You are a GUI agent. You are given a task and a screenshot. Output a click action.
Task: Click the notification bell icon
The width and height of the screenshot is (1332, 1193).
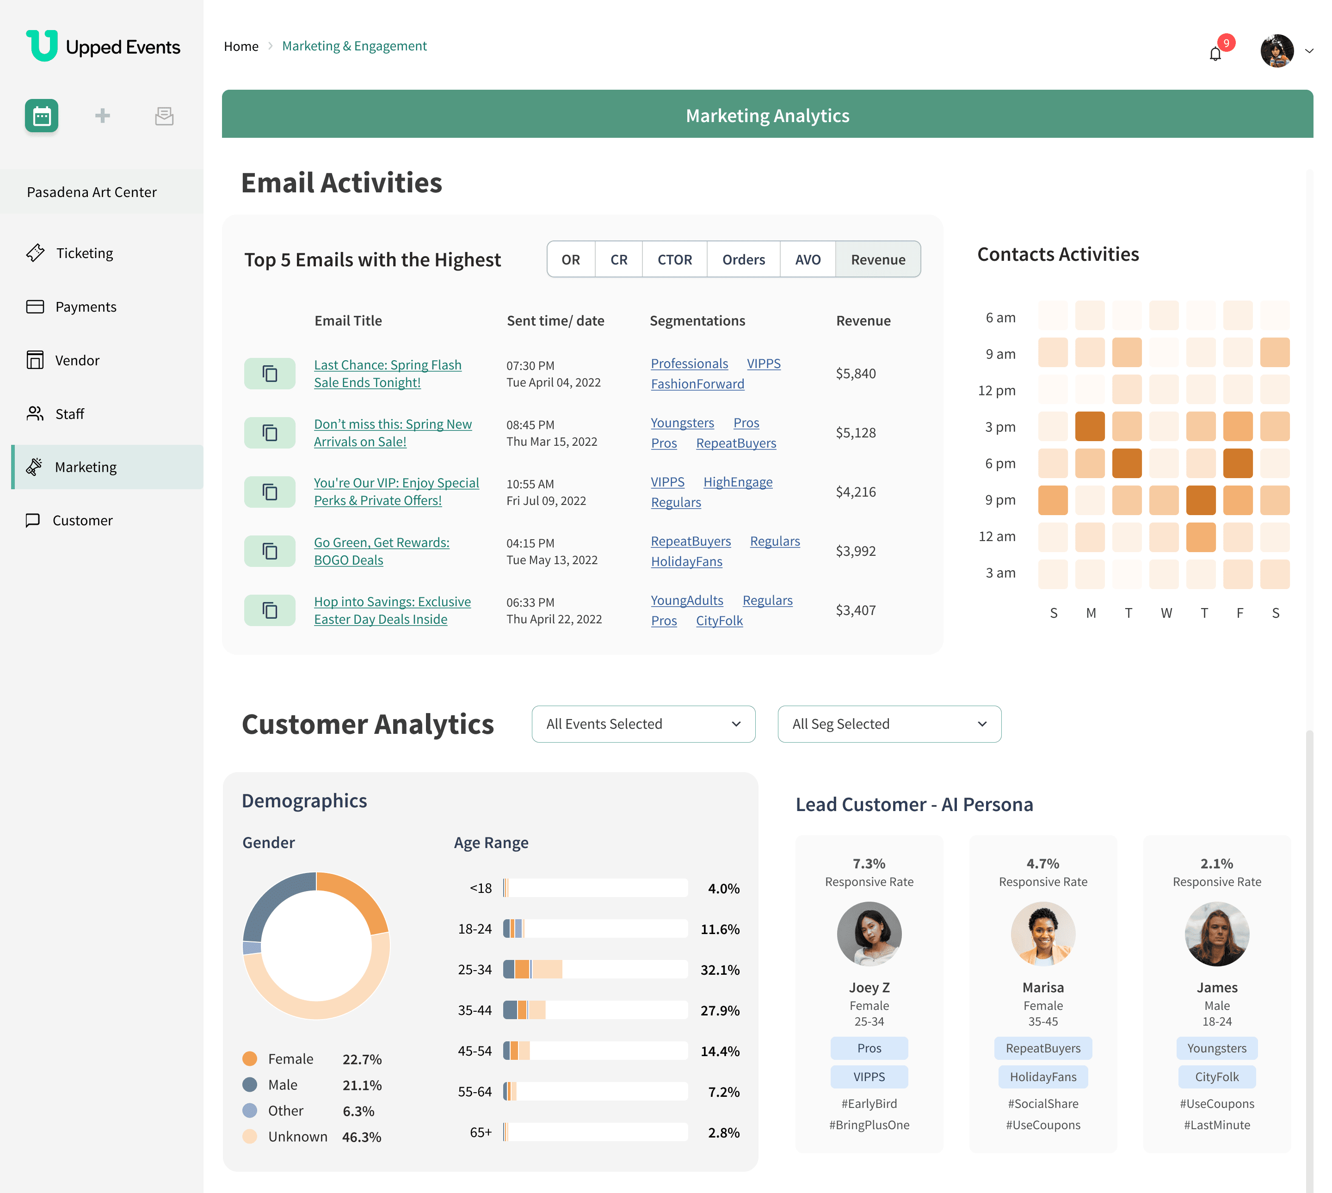1215,54
